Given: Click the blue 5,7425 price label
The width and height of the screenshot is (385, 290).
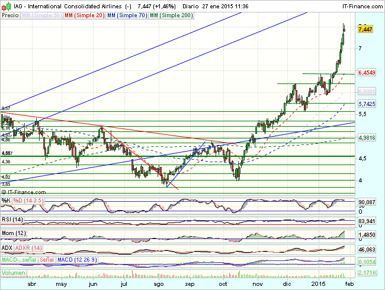Looking at the screenshot, I should point(367,104).
